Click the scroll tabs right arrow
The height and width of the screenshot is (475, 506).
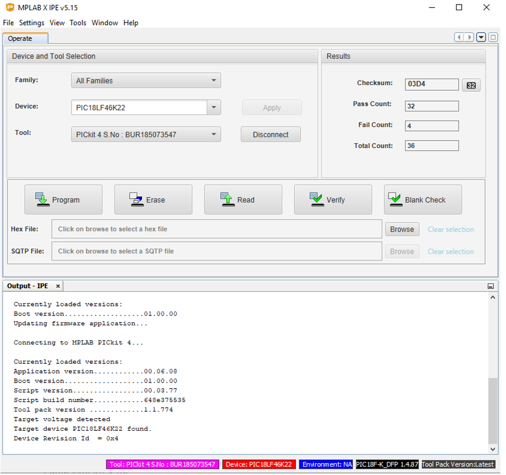pyautogui.click(x=470, y=37)
